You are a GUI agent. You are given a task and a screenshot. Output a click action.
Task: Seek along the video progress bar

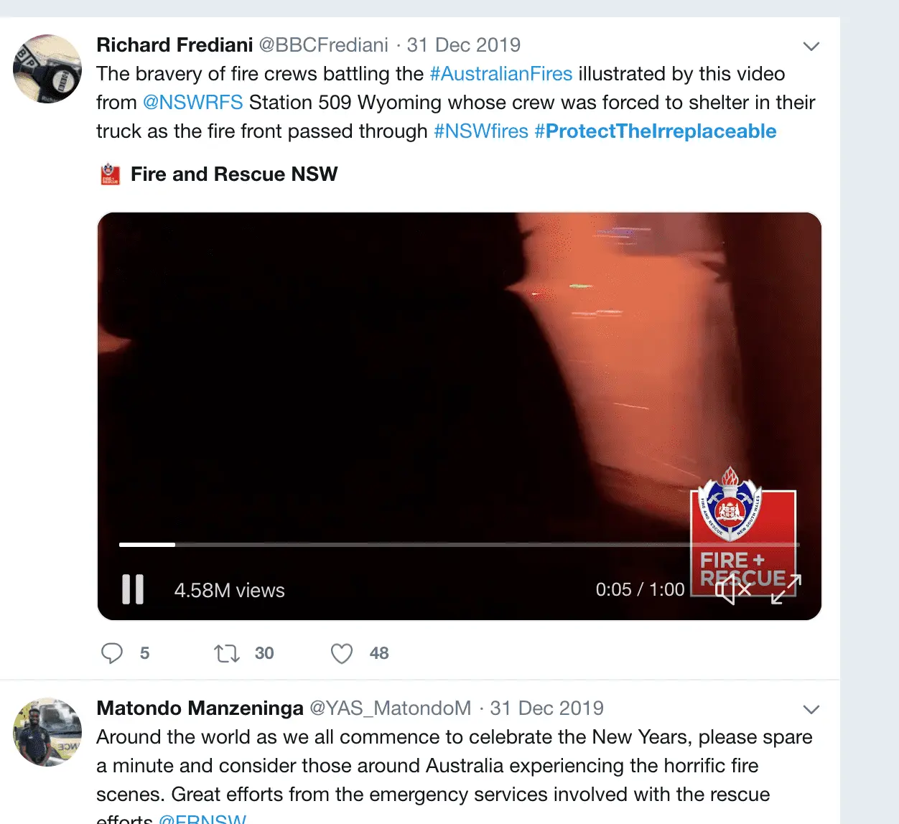point(460,545)
